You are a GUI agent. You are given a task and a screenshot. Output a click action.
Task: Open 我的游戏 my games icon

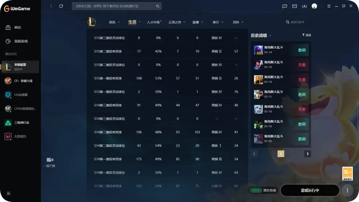coord(8,41)
